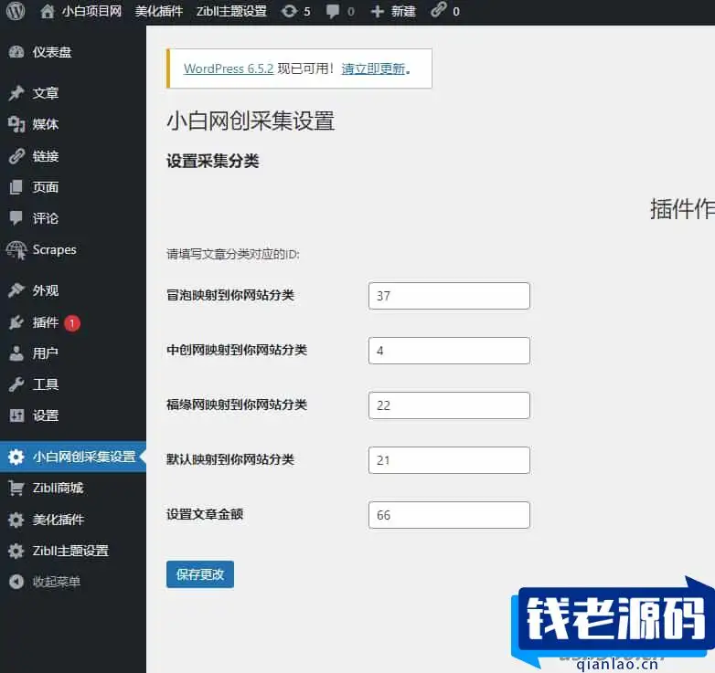The image size is (715, 673).
Task: Click the gear icon of 小白网创采集设置
Action: click(16, 457)
